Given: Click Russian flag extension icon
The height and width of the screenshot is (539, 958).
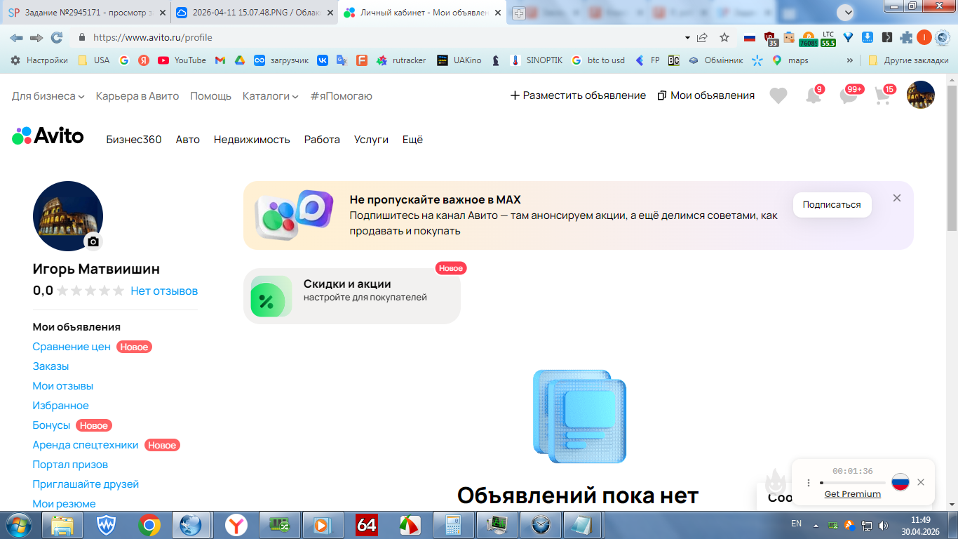Looking at the screenshot, I should pyautogui.click(x=750, y=37).
